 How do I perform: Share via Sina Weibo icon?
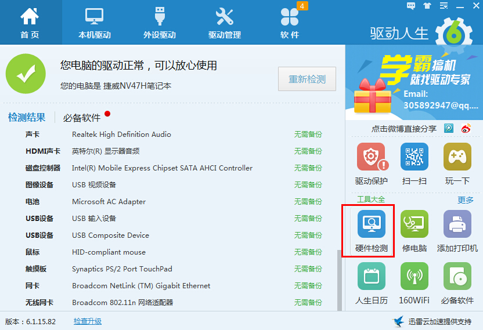(466, 128)
